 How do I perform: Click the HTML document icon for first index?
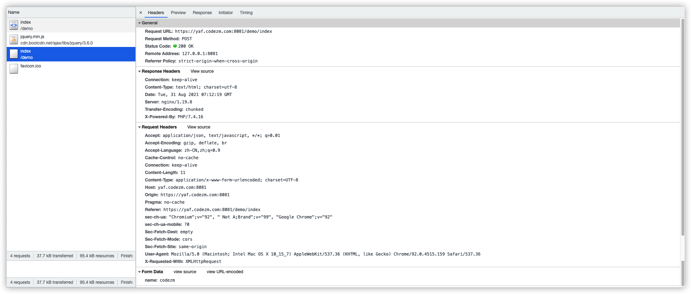click(14, 25)
